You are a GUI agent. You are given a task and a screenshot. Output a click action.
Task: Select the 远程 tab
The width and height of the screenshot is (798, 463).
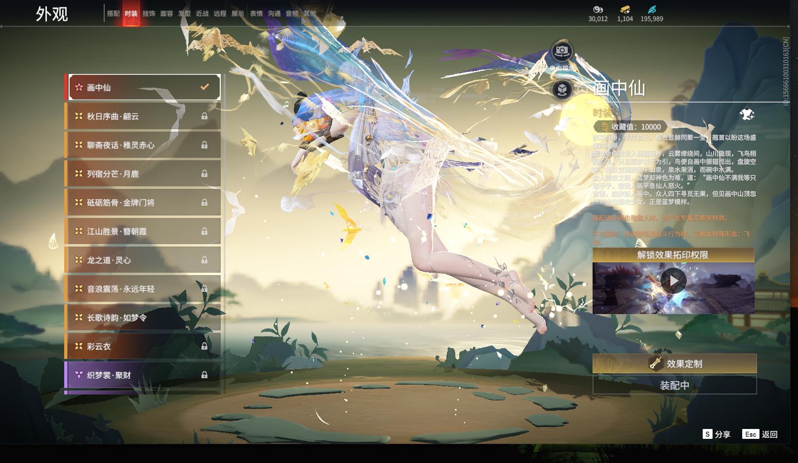tap(220, 13)
